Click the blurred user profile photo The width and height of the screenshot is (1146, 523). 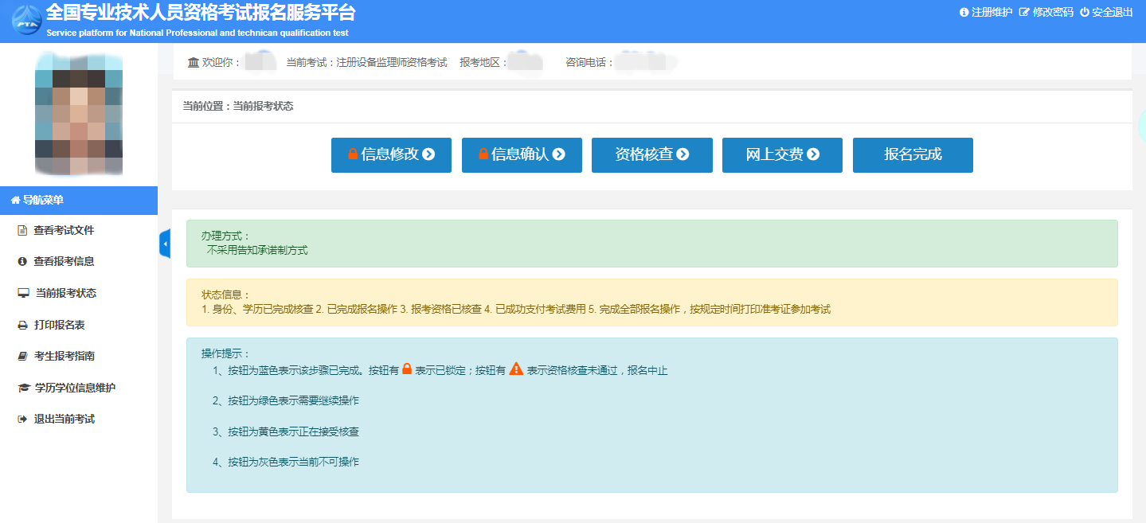click(x=79, y=114)
